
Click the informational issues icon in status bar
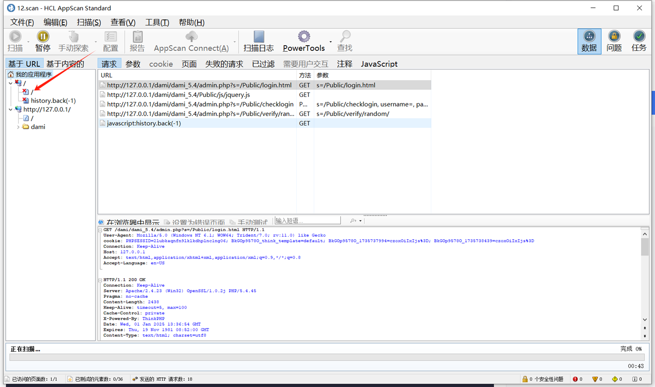pos(634,379)
